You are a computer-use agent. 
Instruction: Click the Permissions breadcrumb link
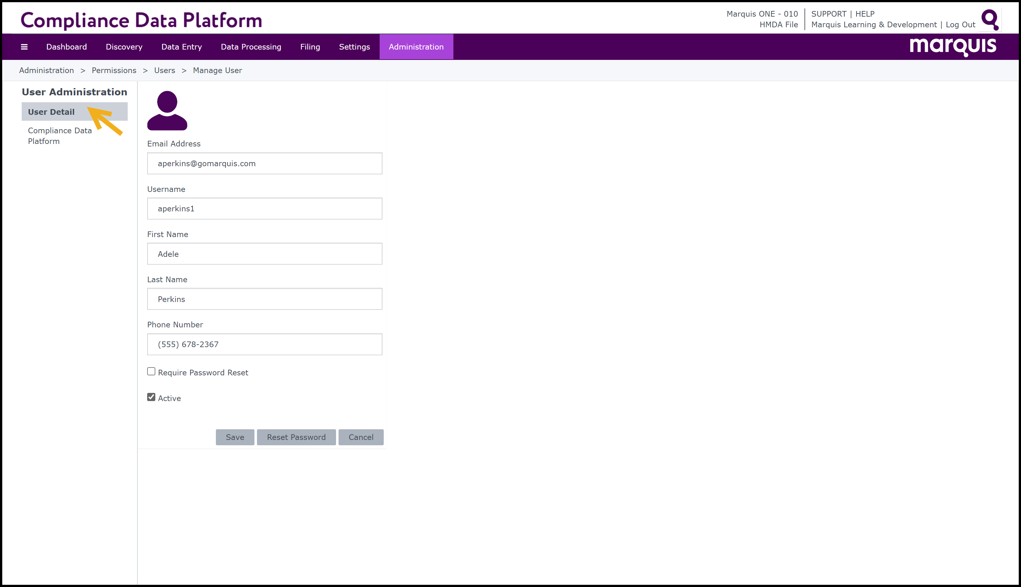click(x=114, y=70)
